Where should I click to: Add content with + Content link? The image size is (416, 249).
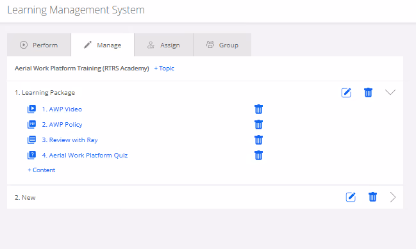coord(42,170)
